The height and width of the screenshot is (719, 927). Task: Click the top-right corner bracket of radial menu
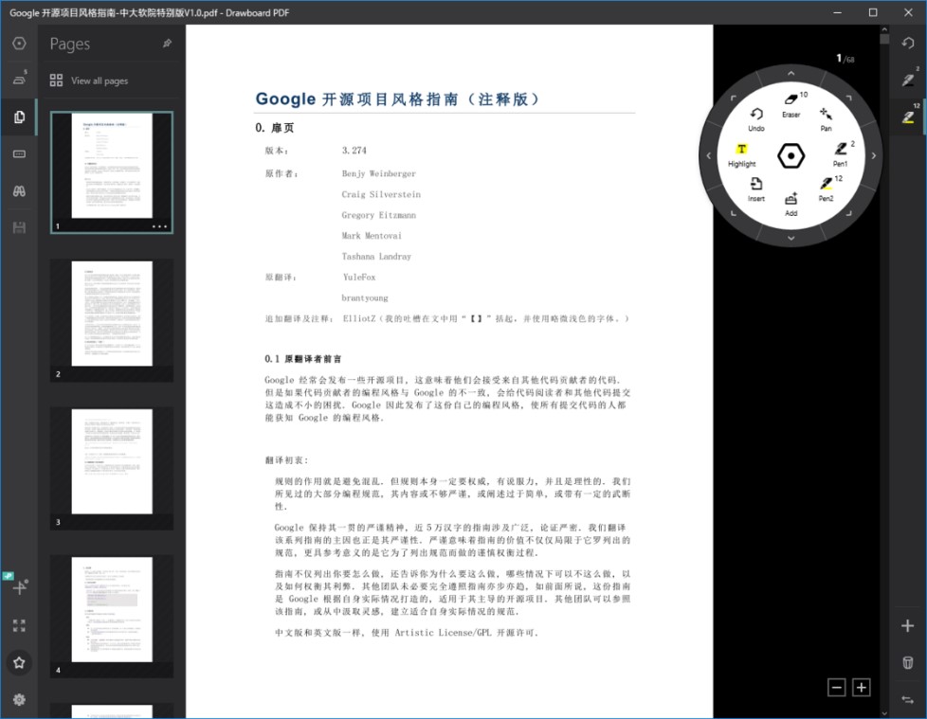click(849, 99)
